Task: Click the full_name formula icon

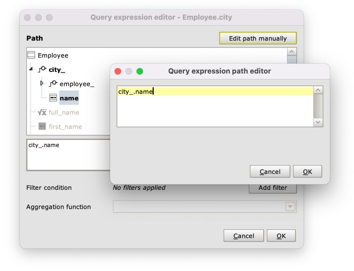Action: tap(42, 112)
